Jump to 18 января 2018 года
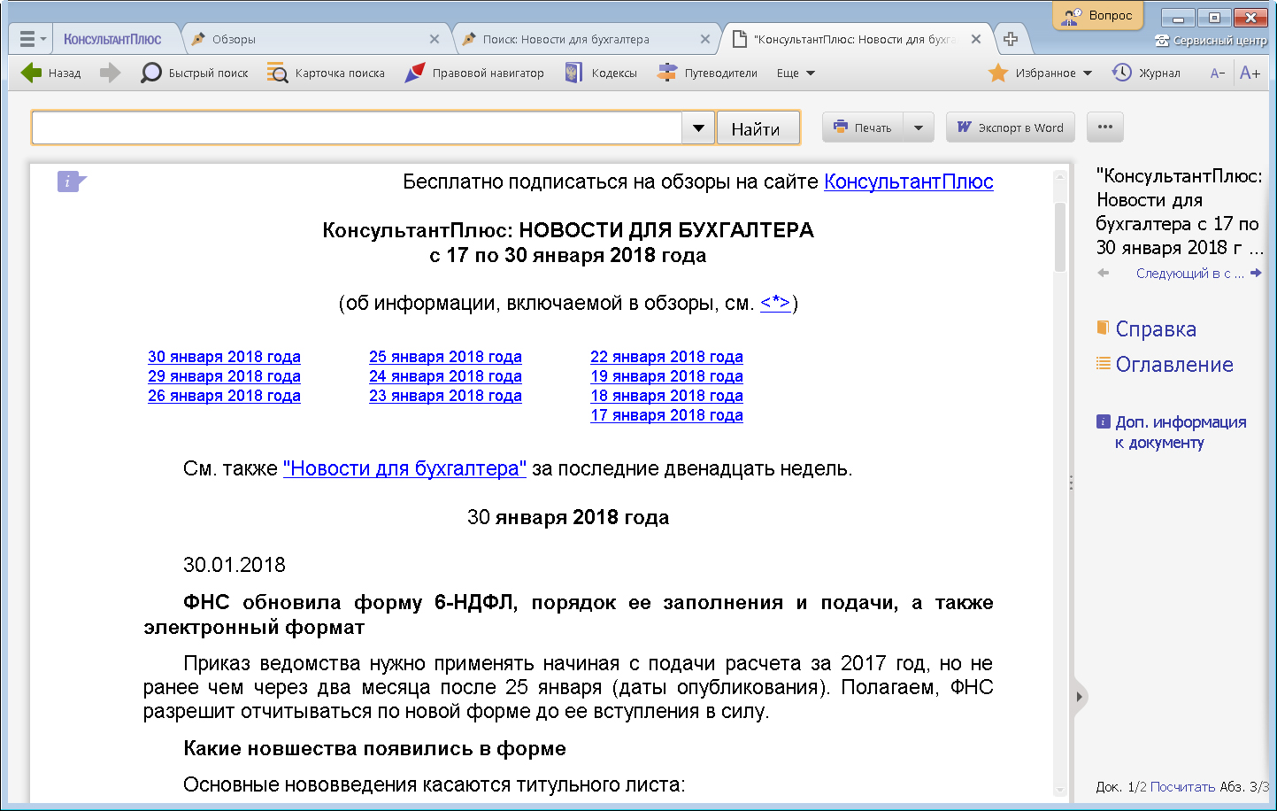Screen dimensions: 1277x811 [666, 396]
